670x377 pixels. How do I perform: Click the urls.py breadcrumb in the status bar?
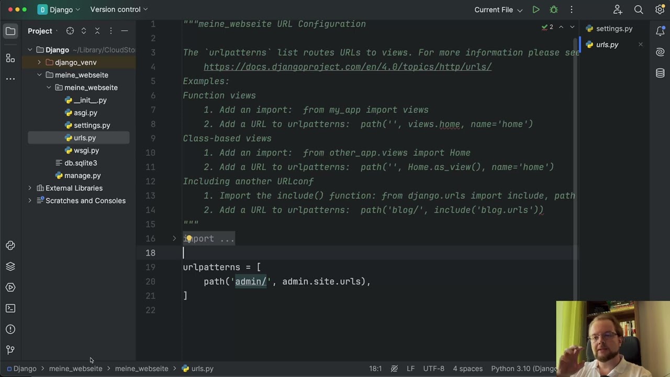pos(198,369)
